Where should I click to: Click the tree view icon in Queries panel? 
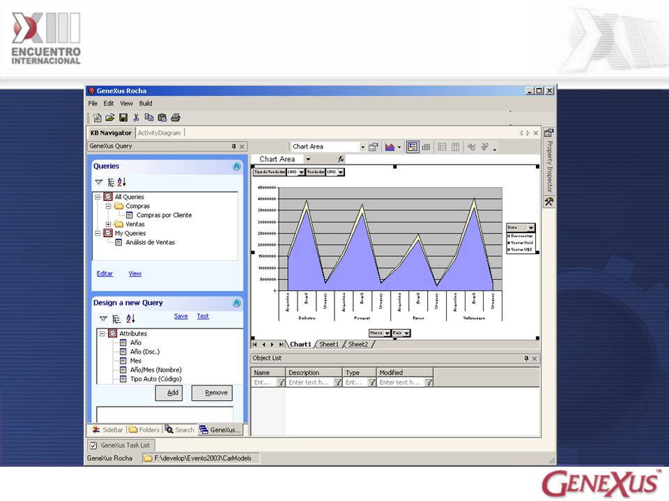click(x=111, y=182)
